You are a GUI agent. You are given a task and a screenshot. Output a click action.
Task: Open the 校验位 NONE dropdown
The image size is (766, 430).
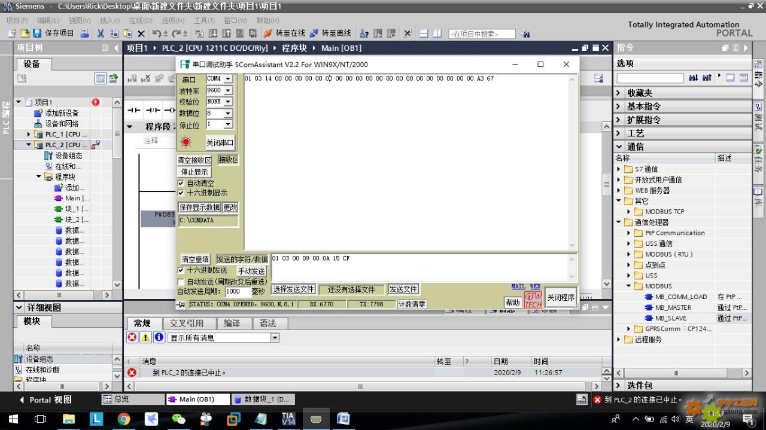click(227, 102)
